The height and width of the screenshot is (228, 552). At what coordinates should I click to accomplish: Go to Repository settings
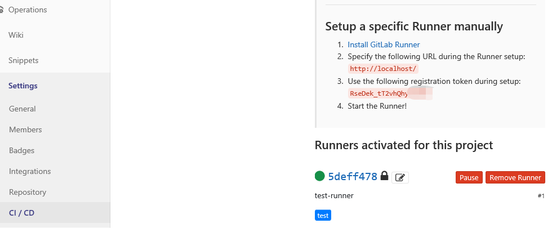coord(28,192)
